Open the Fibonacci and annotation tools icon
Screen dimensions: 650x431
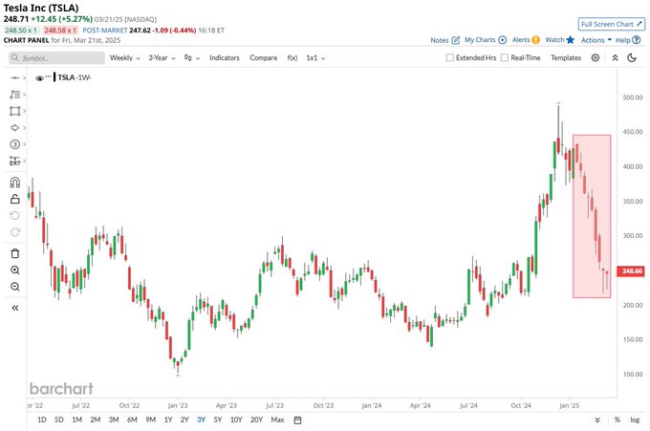(15, 95)
